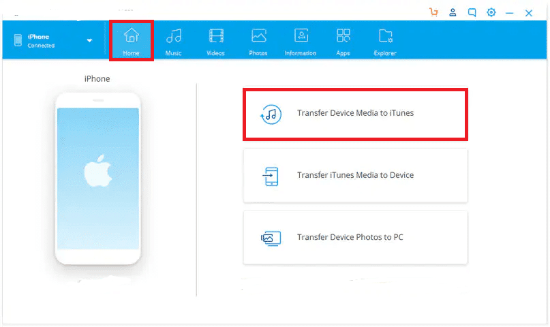The height and width of the screenshot is (327, 550).
Task: Click the iPhone name above the phone
Action: pos(97,79)
